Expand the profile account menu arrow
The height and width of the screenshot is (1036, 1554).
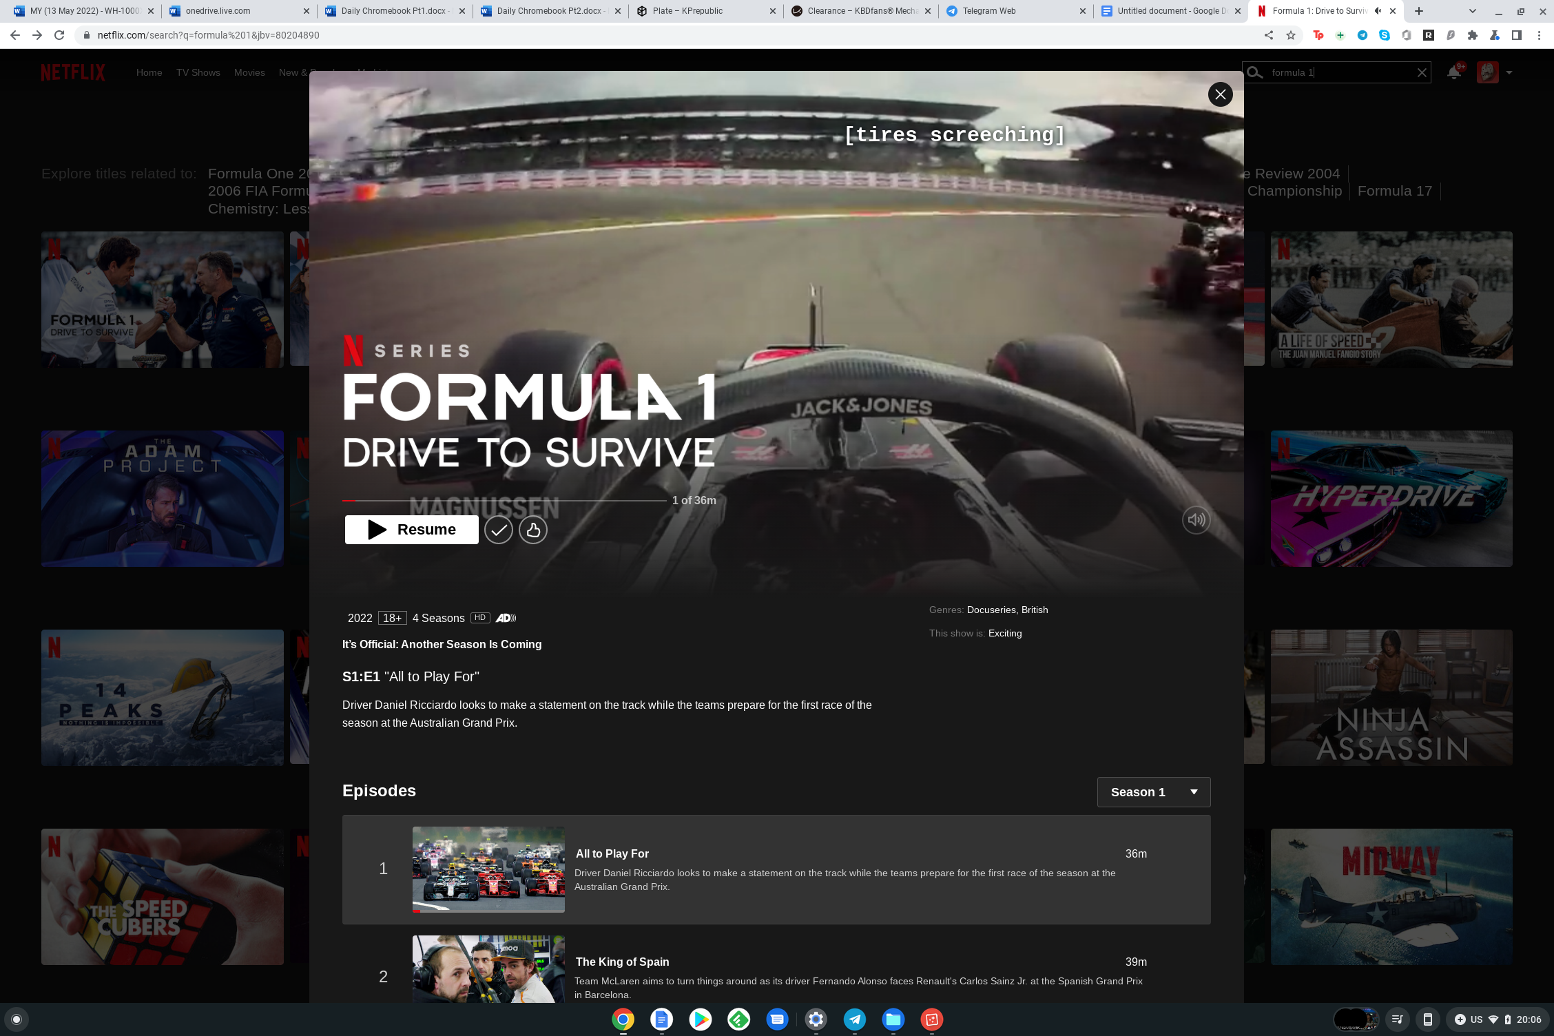coord(1509,72)
